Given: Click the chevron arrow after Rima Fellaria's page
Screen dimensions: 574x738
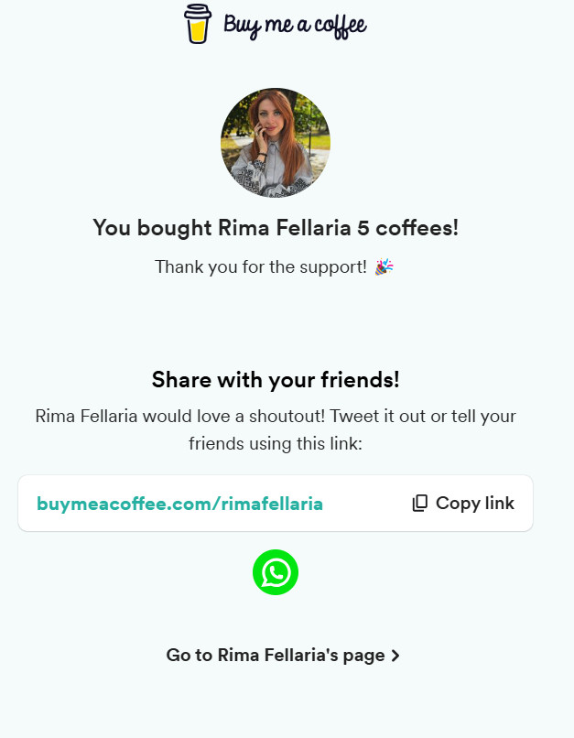Looking at the screenshot, I should tap(395, 656).
